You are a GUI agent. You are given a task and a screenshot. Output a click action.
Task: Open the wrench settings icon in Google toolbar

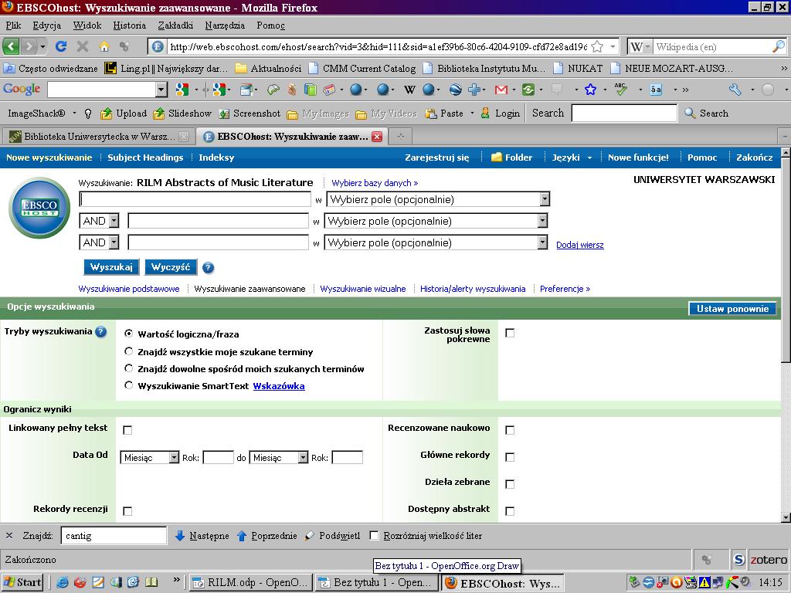coord(735,90)
